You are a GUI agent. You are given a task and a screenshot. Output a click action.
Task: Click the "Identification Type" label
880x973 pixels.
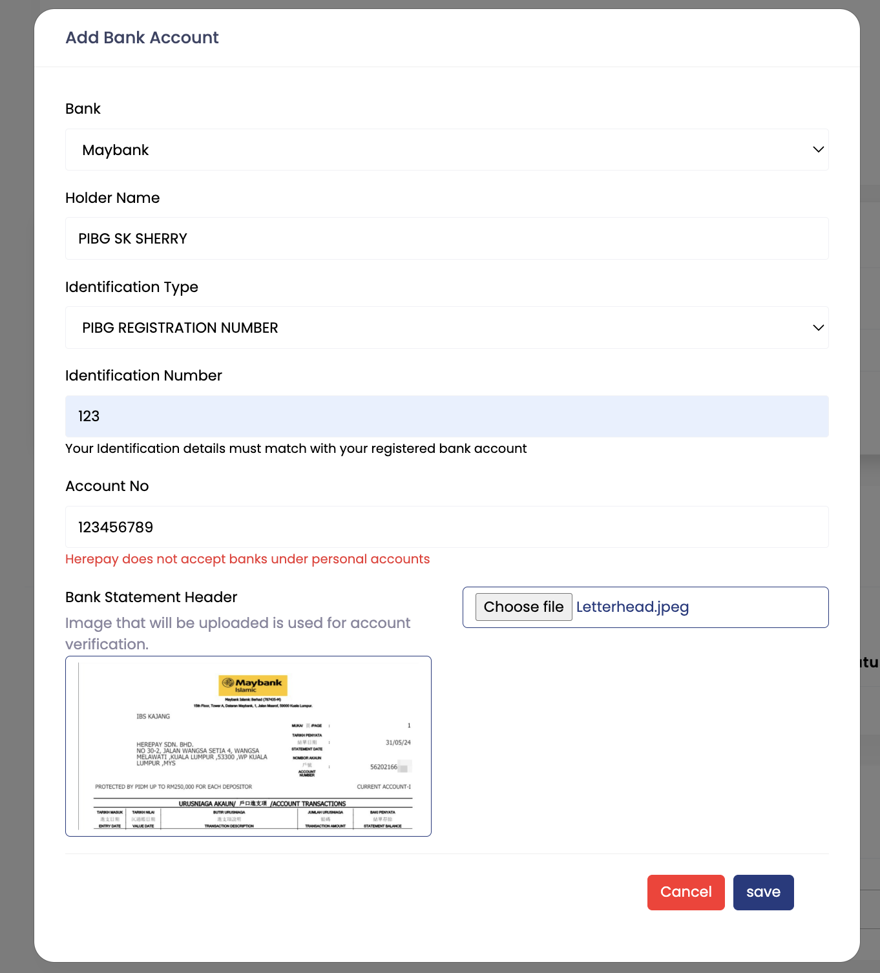[x=132, y=287]
